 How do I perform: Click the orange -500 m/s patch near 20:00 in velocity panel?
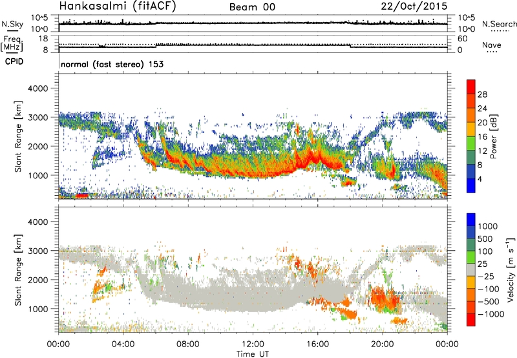pyautogui.click(x=385, y=299)
